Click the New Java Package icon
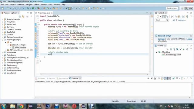 pyautogui.click(x=44, y=8)
